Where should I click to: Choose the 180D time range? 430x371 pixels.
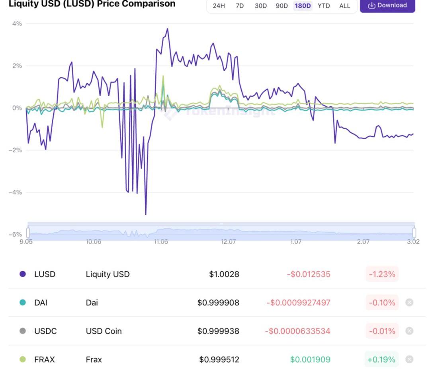303,6
